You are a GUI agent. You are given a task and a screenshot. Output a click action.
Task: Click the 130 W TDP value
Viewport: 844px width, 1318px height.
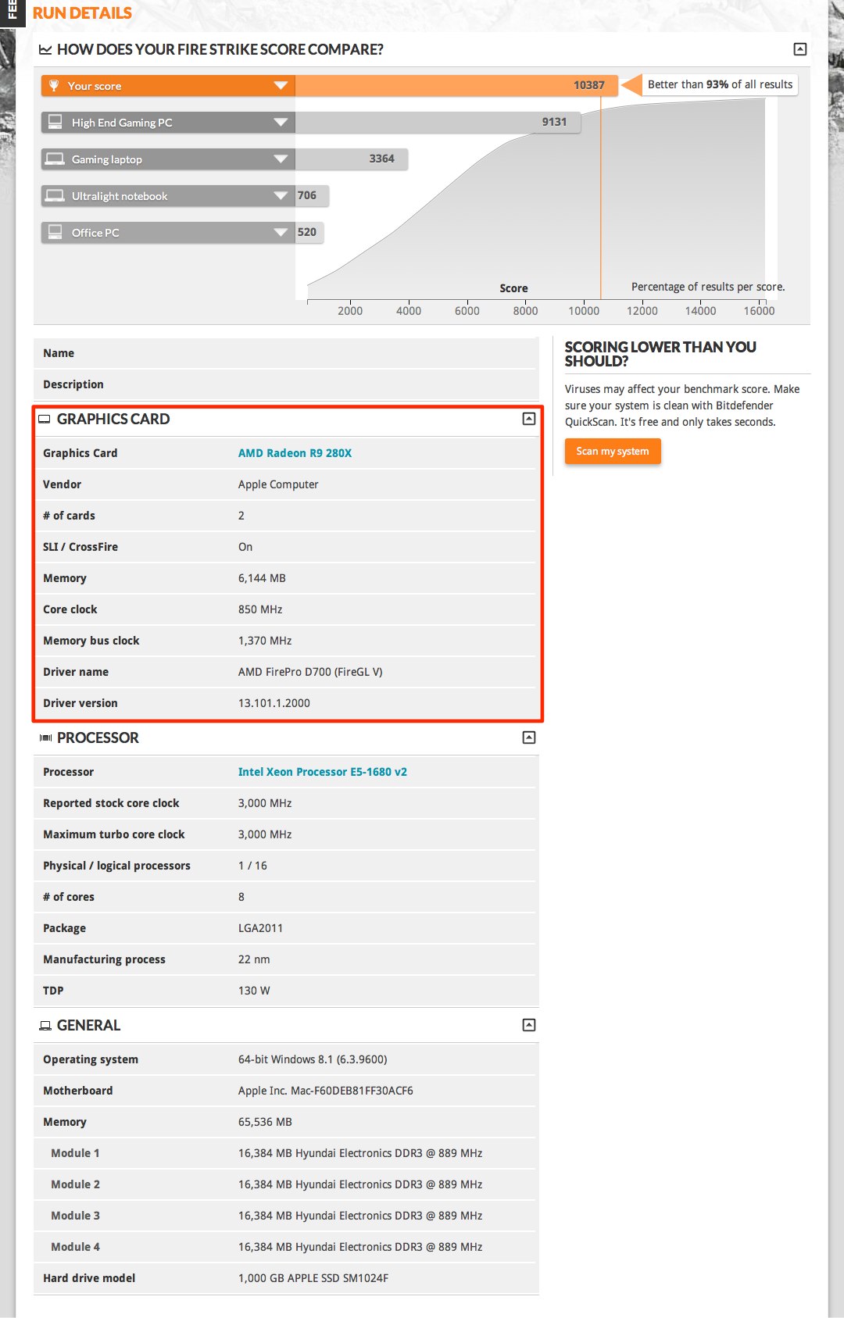pos(254,991)
